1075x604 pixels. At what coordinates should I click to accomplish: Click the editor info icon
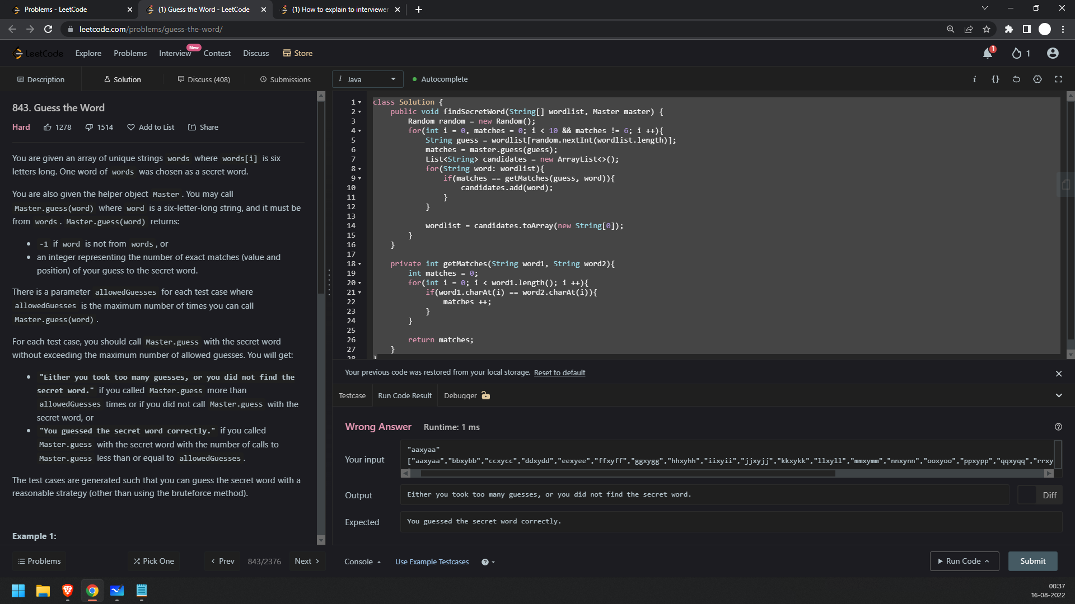point(974,79)
